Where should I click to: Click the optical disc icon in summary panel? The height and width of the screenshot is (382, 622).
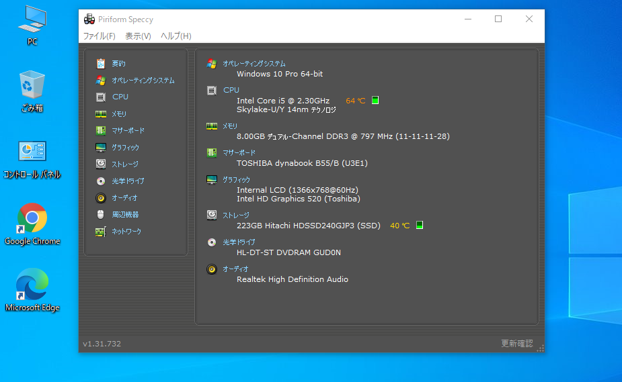click(x=212, y=242)
